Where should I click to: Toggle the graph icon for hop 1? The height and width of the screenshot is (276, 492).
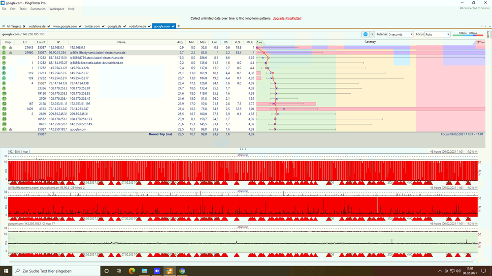[x=11, y=48]
